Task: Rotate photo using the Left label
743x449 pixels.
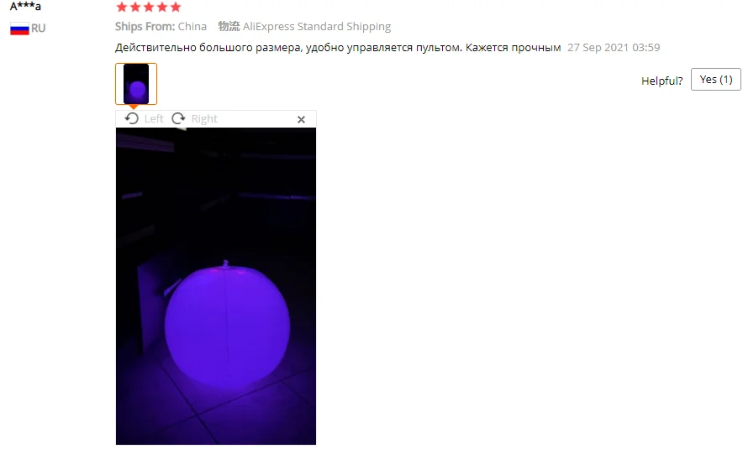Action: coord(154,119)
